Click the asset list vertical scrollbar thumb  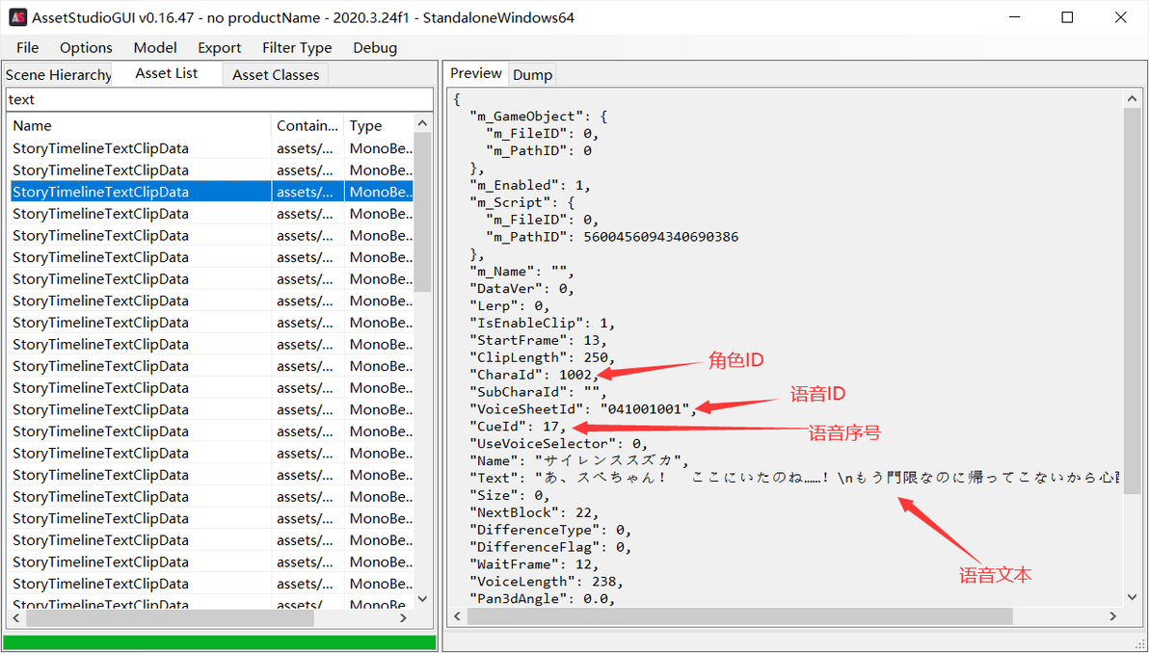point(423,212)
